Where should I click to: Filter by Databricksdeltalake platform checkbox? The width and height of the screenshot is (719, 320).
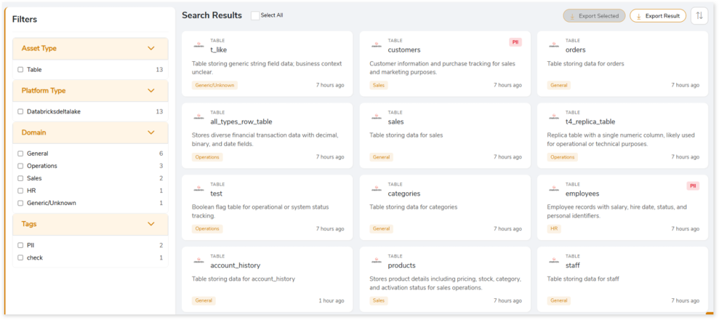(x=20, y=112)
